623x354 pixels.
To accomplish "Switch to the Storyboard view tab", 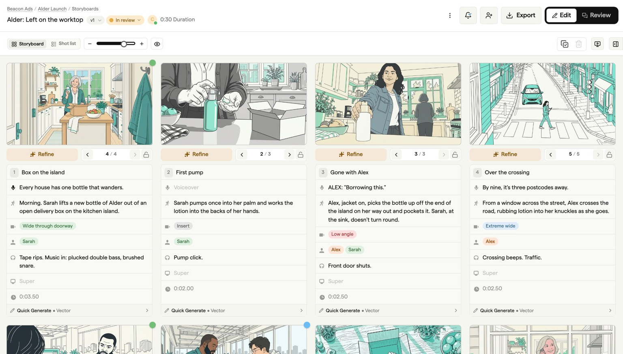I will [28, 44].
